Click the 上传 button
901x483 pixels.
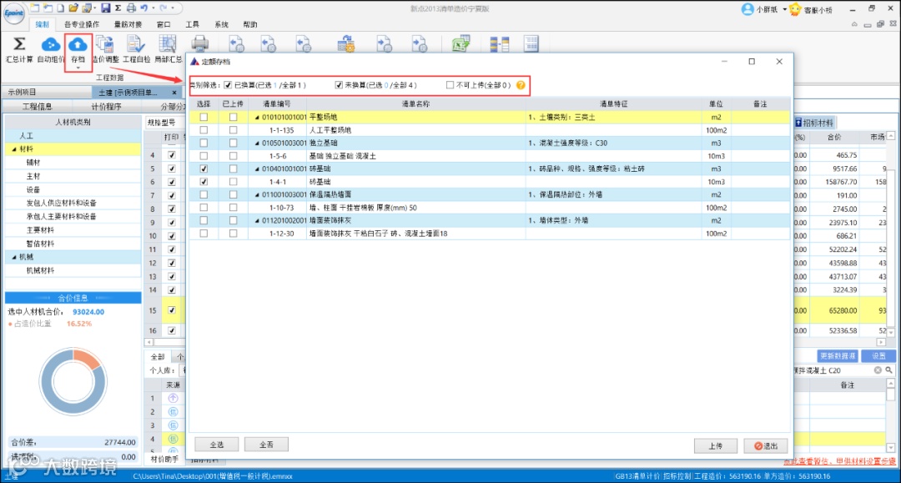click(x=716, y=445)
